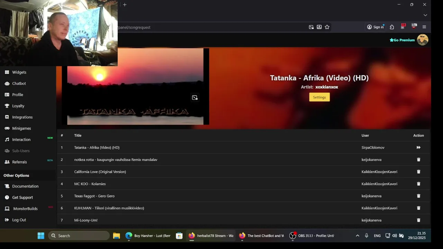Remove KUHLMAN - Tiikeri from queue
This screenshot has width=443, height=249.
pyautogui.click(x=418, y=208)
